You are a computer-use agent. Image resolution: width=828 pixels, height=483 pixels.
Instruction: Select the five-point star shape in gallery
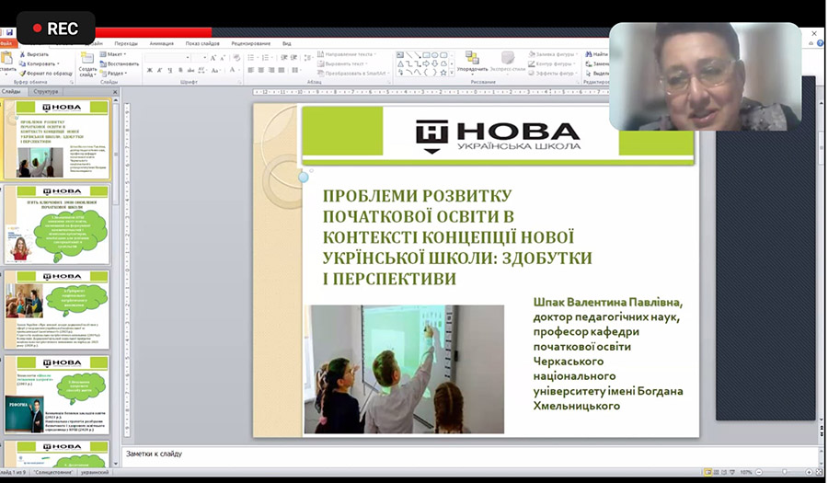pos(443,73)
